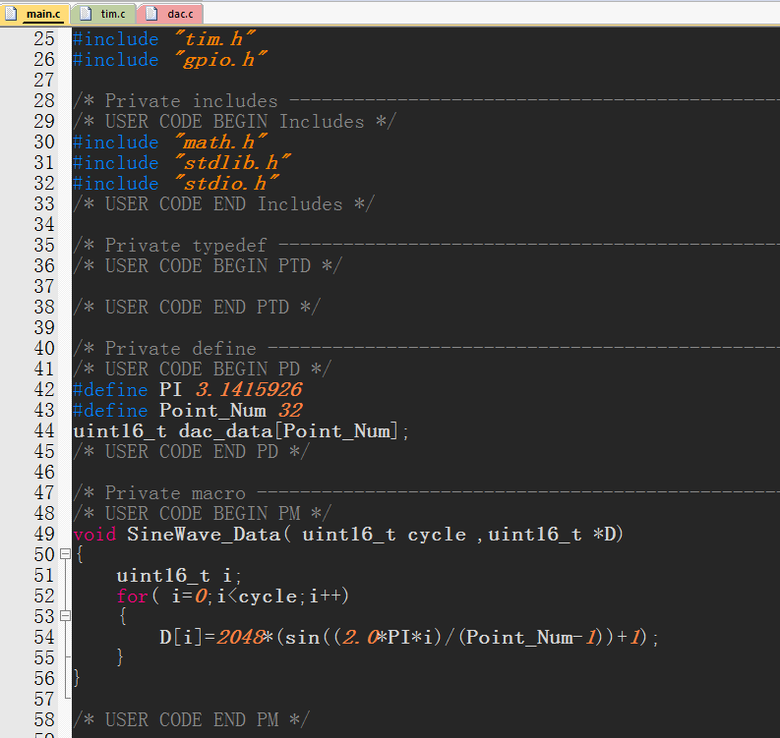The image size is (780, 738).
Task: Open the tim.c file tab
Action: 103,14
